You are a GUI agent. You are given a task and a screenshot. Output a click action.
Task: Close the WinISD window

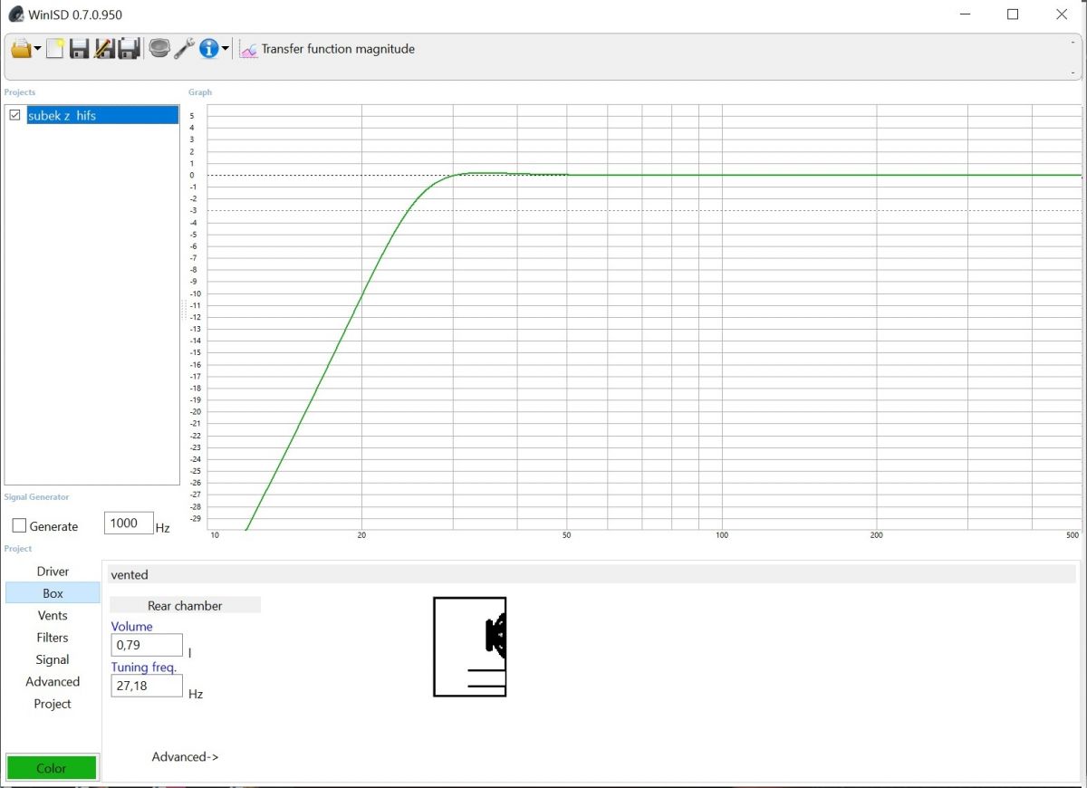click(1062, 14)
